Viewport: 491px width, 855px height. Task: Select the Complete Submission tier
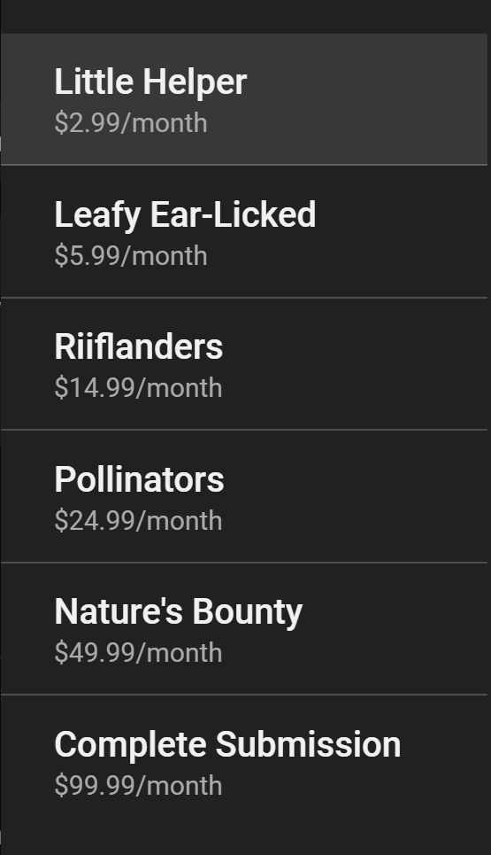pyautogui.click(x=244, y=761)
